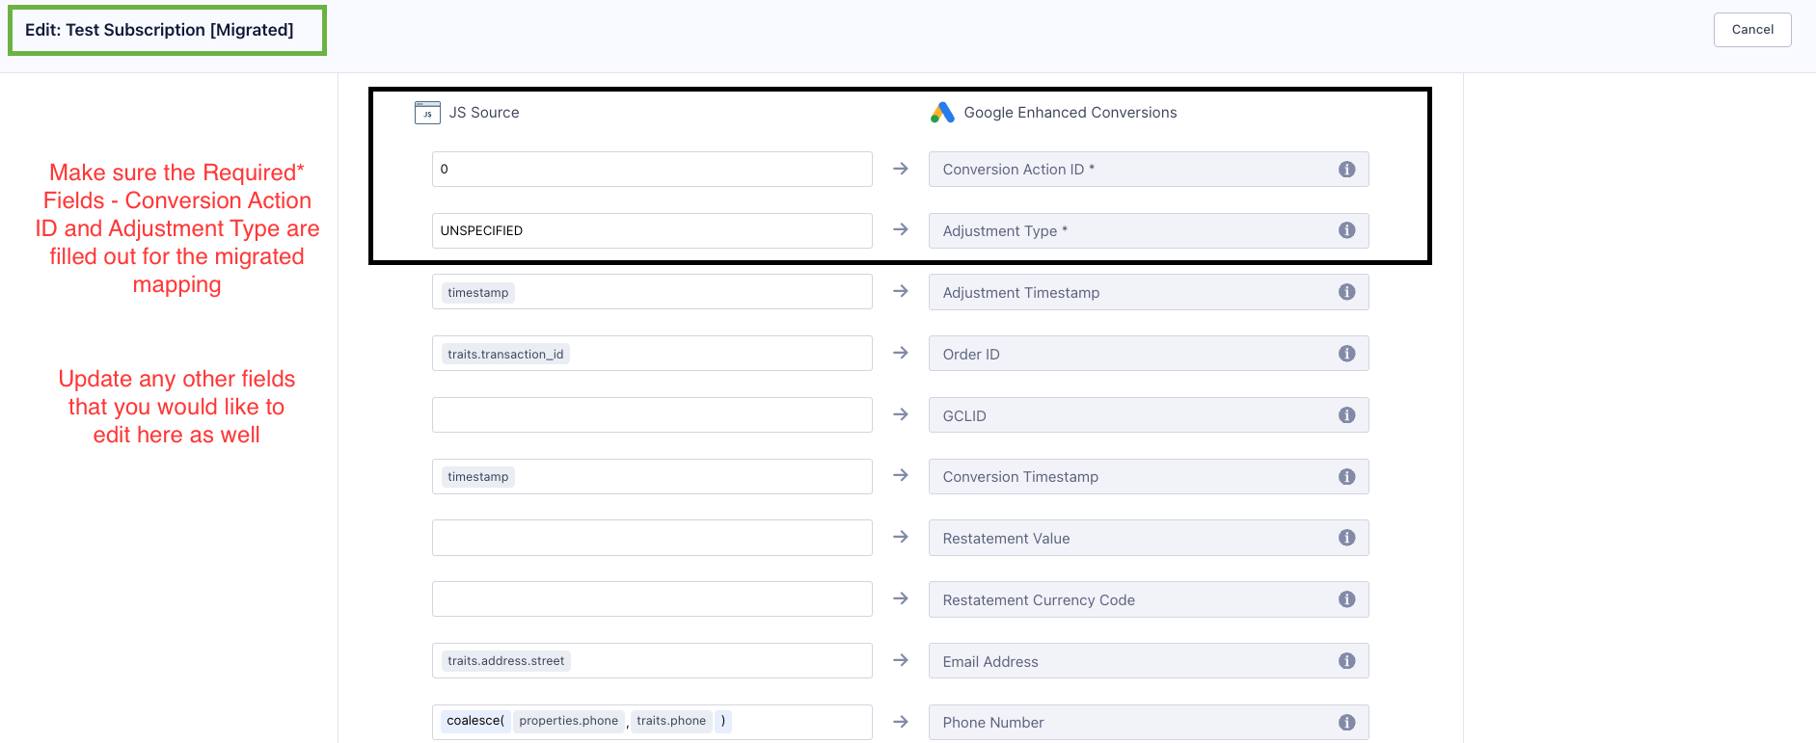Click the Cancel button

[1752, 30]
